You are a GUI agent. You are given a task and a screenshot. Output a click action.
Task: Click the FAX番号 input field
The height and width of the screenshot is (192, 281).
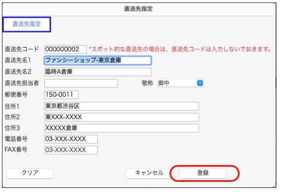[71, 150]
